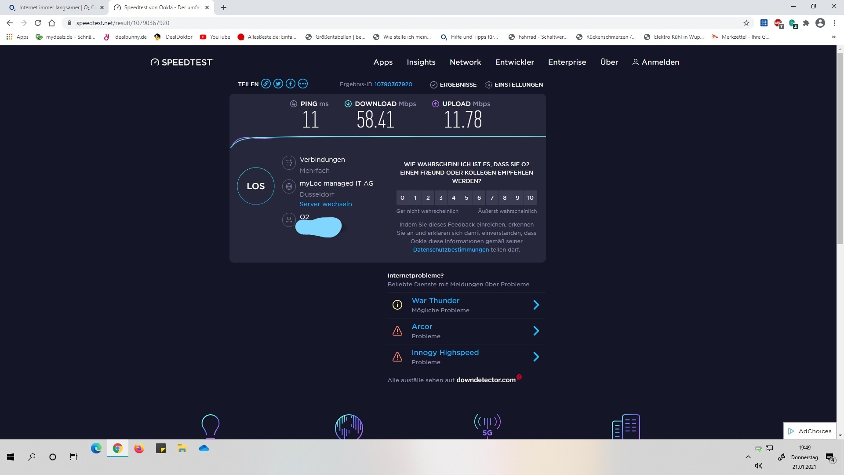844x475 pixels.
Task: Click the building enterprise icon
Action: [x=626, y=427]
